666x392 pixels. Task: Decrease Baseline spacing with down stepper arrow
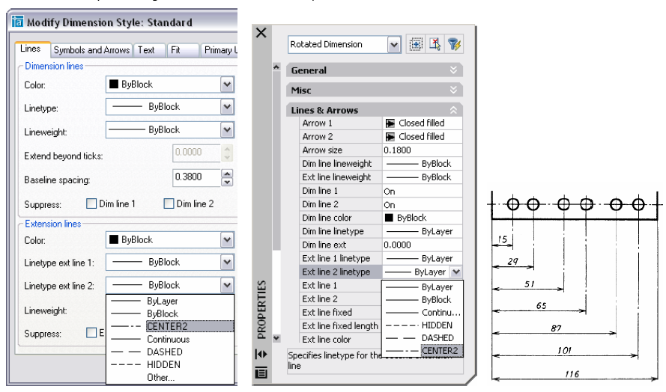(227, 182)
